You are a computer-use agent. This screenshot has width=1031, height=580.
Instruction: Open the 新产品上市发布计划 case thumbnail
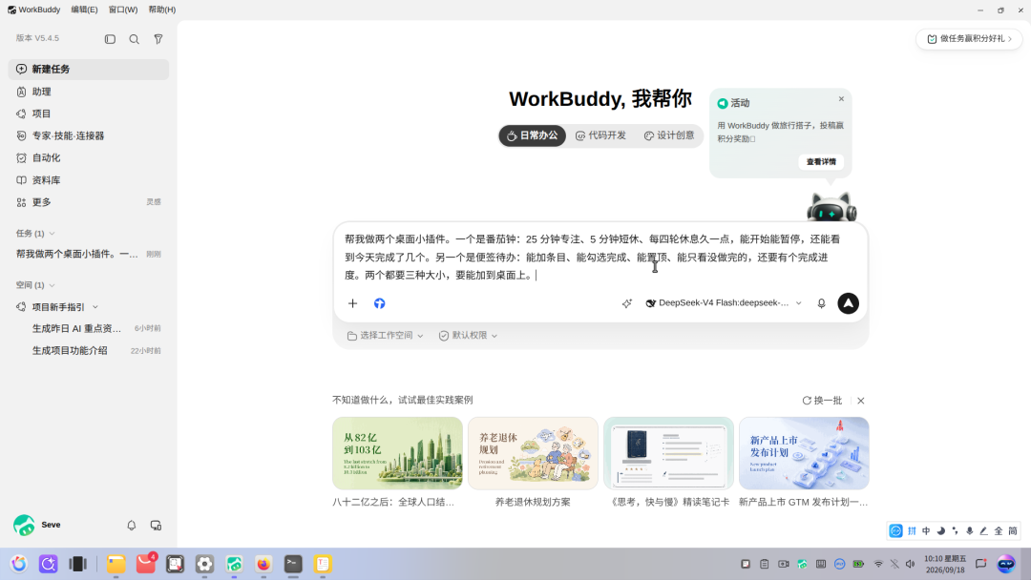(x=804, y=453)
